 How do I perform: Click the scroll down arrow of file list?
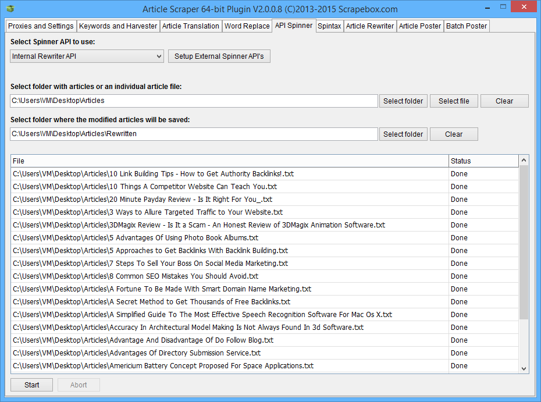524,368
